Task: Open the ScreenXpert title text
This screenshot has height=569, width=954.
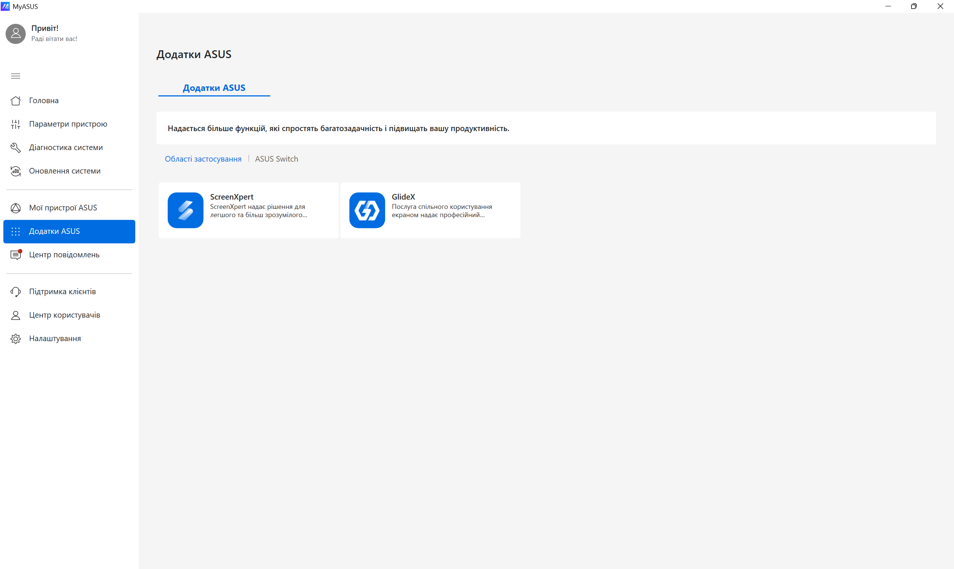Action: pos(232,197)
